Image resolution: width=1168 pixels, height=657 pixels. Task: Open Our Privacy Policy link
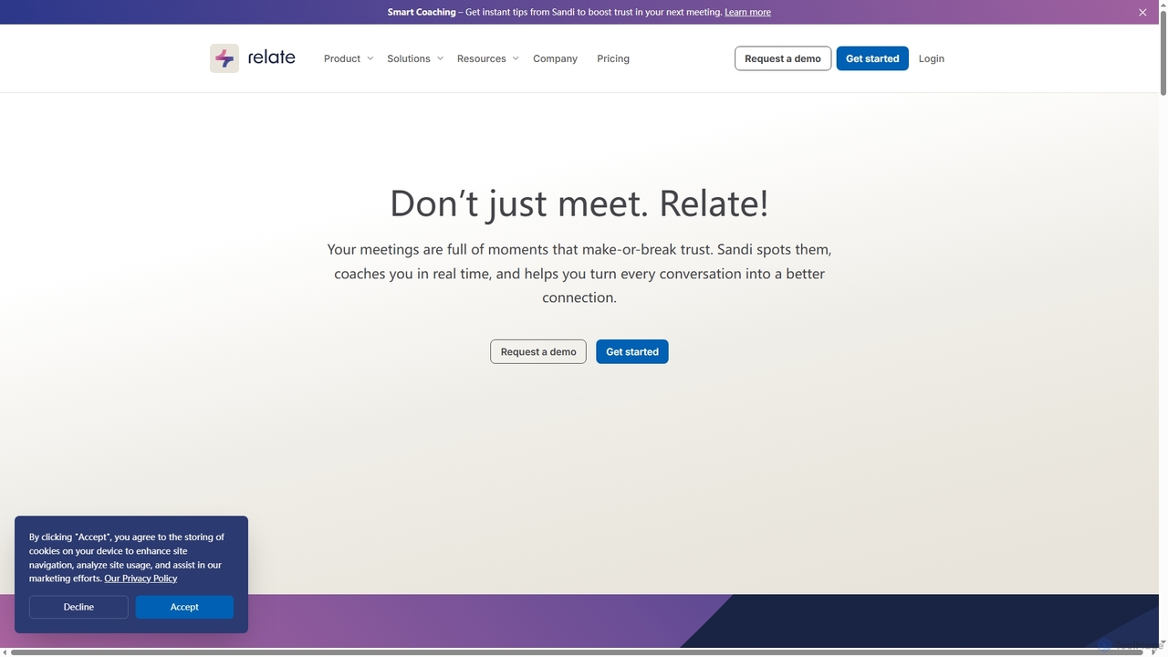point(141,579)
